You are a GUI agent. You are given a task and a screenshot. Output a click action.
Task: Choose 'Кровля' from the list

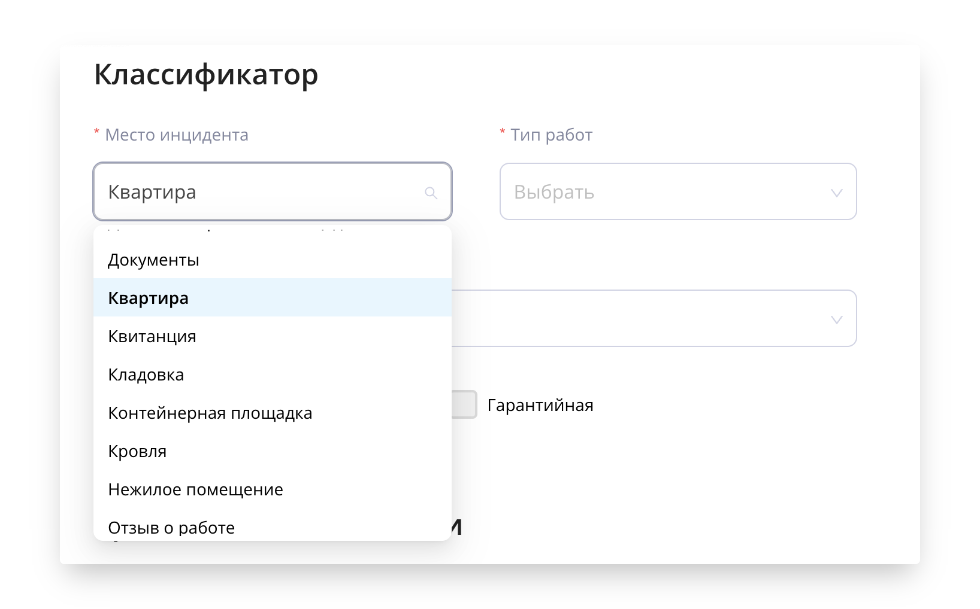coord(137,451)
